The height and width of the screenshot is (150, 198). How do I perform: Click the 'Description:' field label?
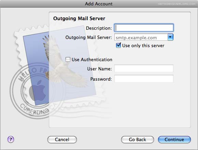click(99, 28)
